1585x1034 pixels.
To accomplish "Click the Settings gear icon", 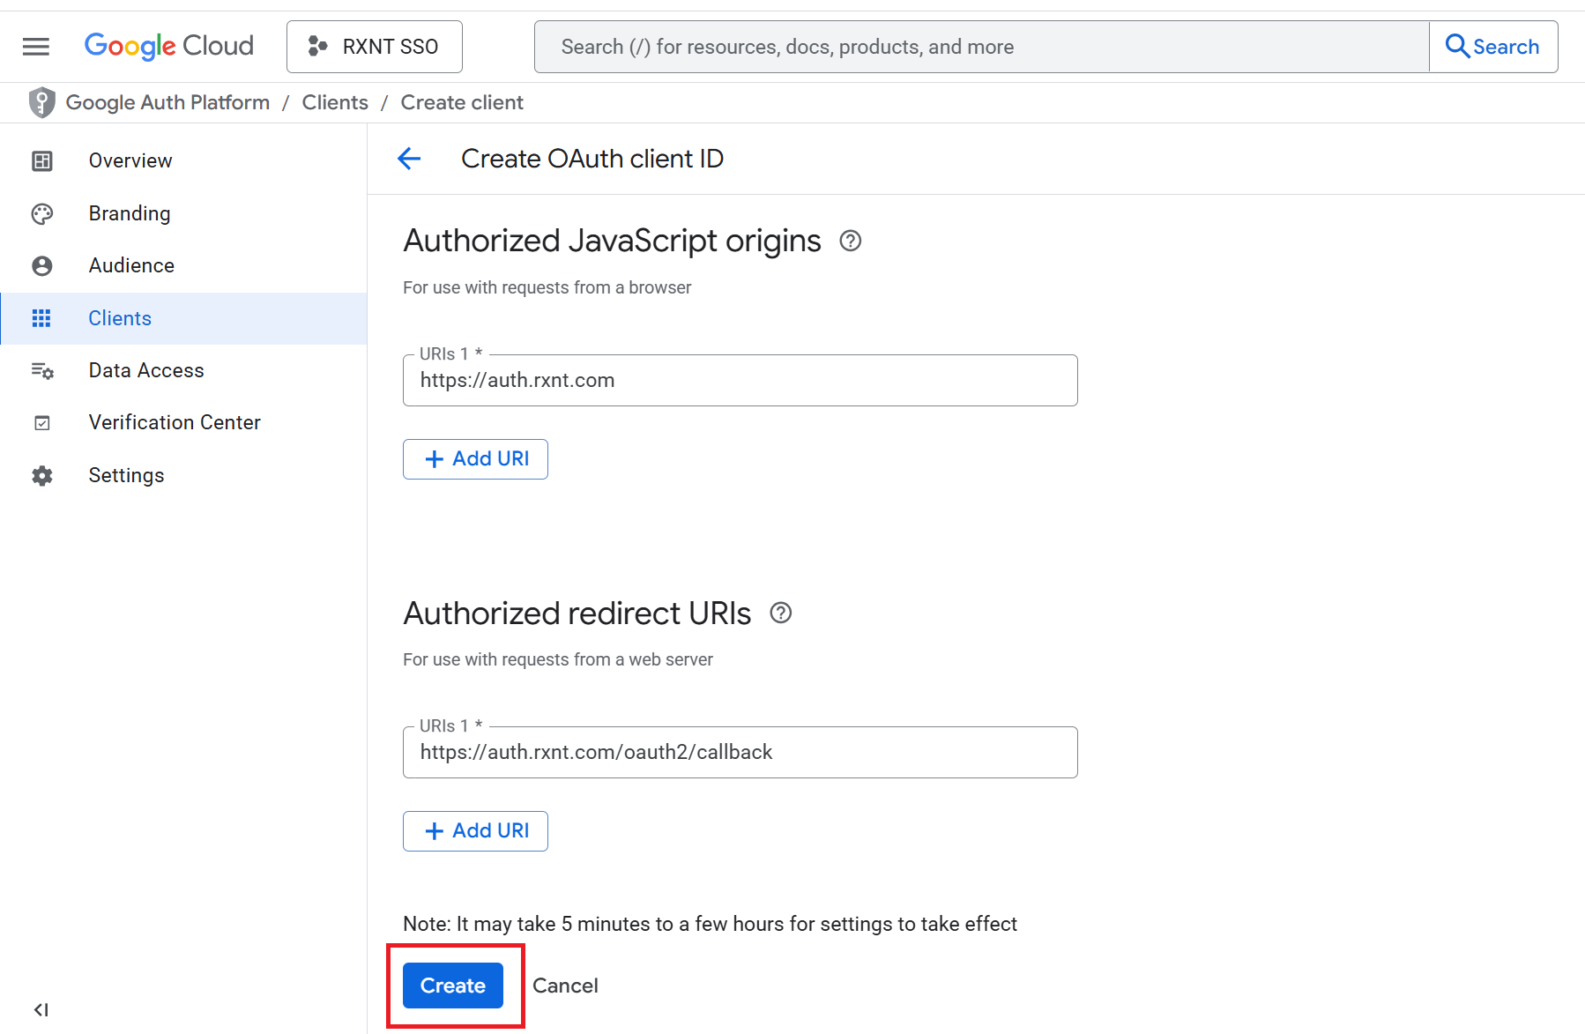I will [42, 476].
